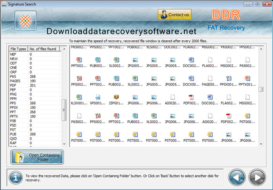Select the PPT file type row
The image size is (273, 190).
pos(35,112)
